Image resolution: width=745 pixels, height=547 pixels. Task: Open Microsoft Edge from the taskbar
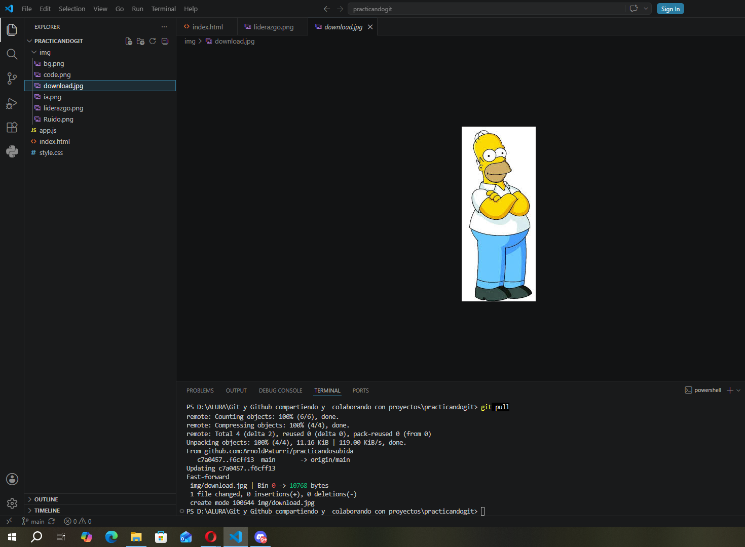pyautogui.click(x=111, y=537)
